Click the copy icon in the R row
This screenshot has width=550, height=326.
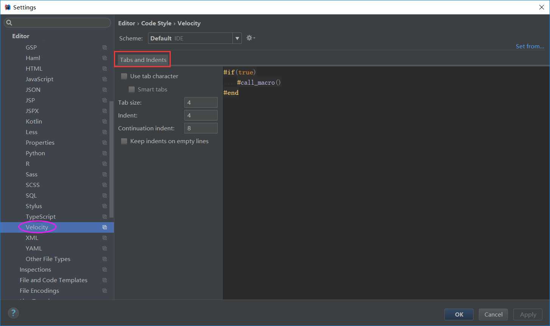pos(105,164)
